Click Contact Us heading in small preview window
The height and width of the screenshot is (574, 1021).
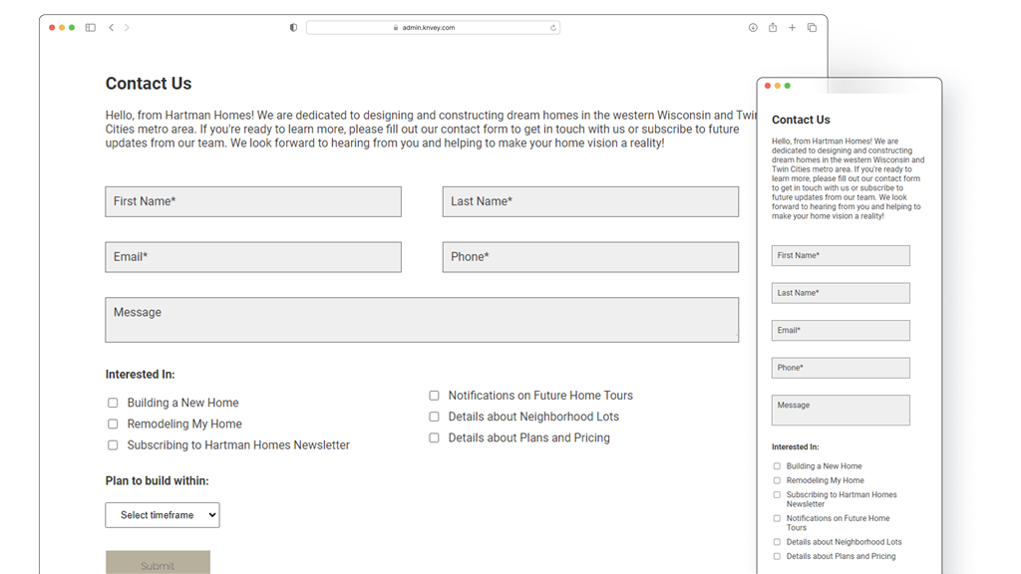(x=801, y=120)
